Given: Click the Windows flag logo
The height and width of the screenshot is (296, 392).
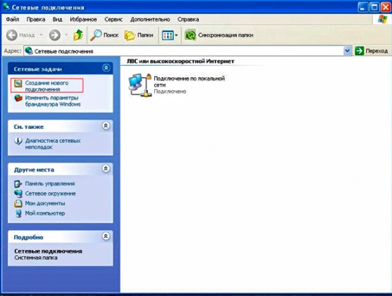Looking at the screenshot, I should (x=382, y=19).
